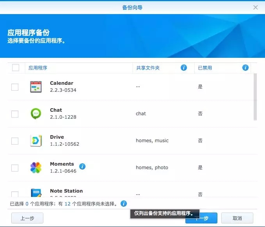The image size is (265, 227).
Task: Click the 取消 cancel button
Action: 237,218
